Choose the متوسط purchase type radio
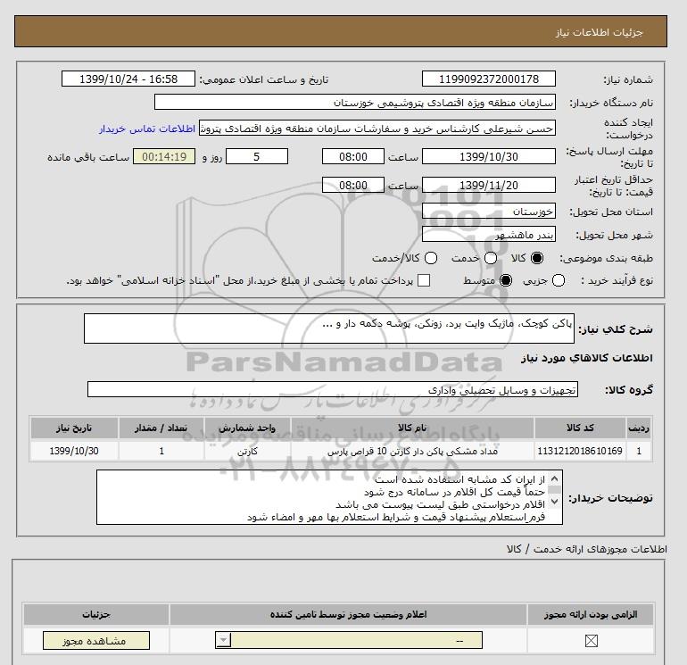This screenshot has height=665, width=687. point(506,280)
